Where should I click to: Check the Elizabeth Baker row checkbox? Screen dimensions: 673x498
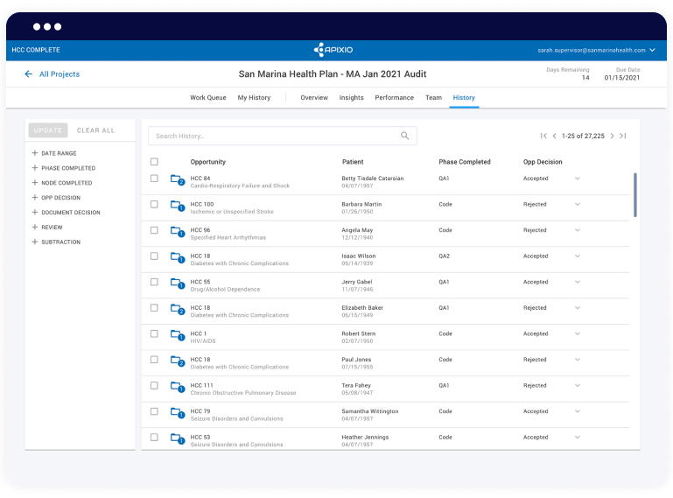point(154,308)
